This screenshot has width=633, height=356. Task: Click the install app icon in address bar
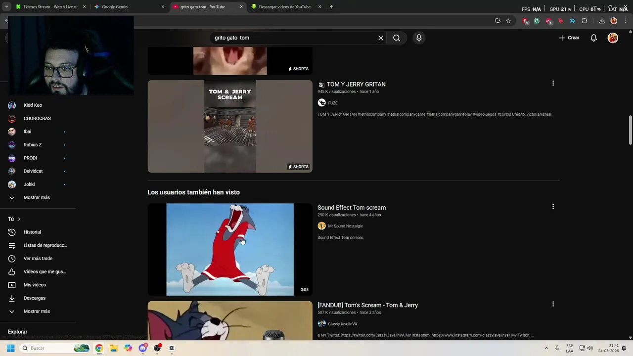[x=497, y=21]
